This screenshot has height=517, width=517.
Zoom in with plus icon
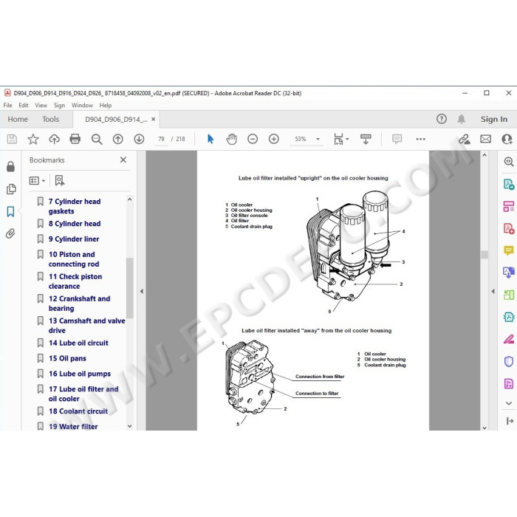pyautogui.click(x=274, y=139)
